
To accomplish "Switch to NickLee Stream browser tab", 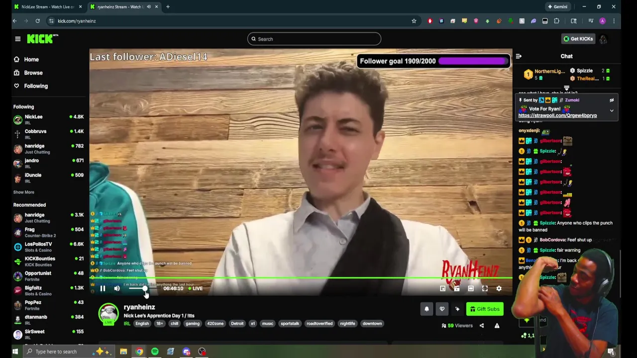I will click(47, 7).
